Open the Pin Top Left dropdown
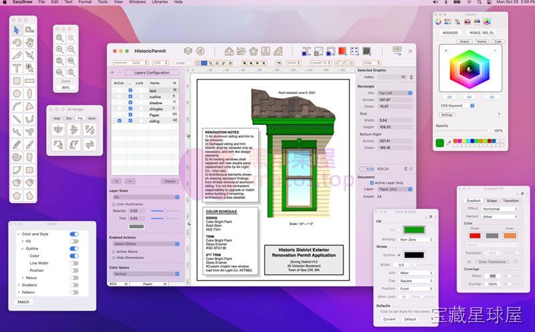Image resolution: width=535 pixels, height=332 pixels. click(395, 93)
